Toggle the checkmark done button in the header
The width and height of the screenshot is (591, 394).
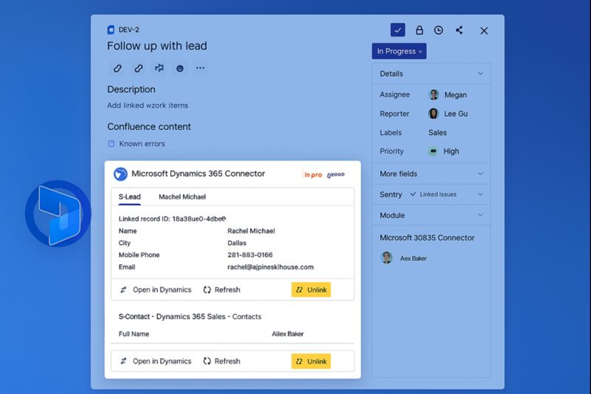click(398, 30)
